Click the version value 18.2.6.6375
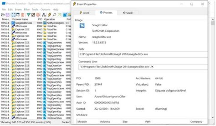The height and width of the screenshot is (126, 216). (99, 42)
